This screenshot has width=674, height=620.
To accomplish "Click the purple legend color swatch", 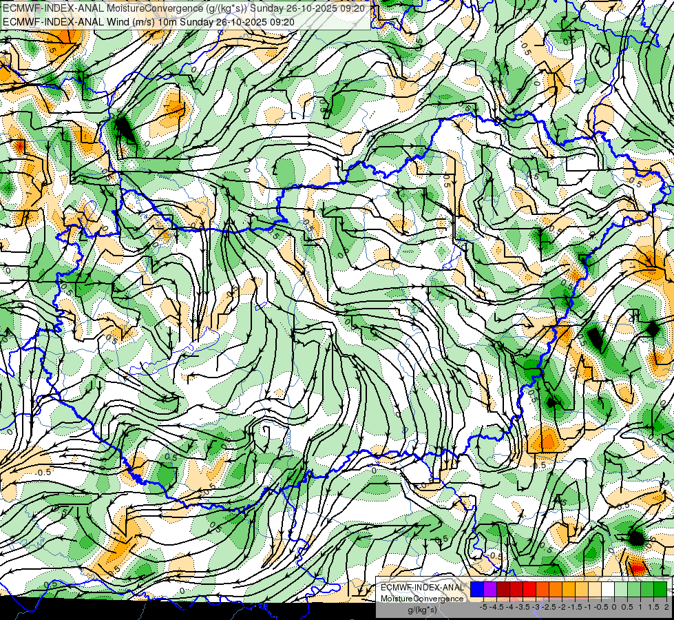I will tap(490, 590).
